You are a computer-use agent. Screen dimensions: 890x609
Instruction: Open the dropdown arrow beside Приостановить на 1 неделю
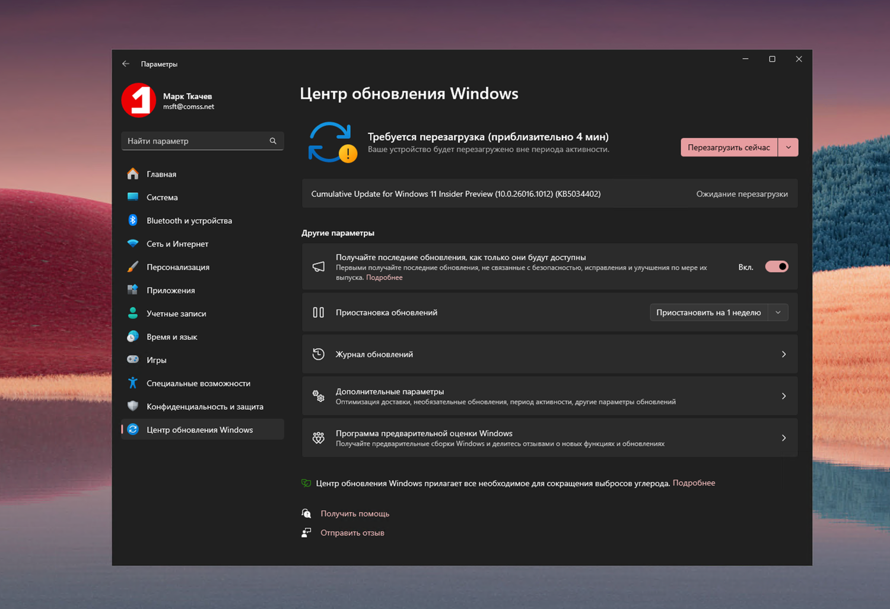click(778, 313)
